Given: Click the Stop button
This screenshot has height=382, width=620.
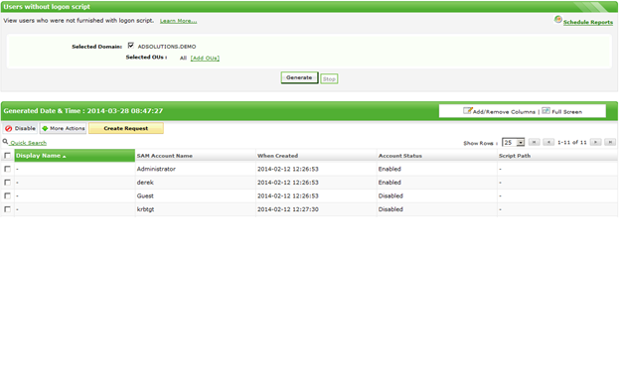Looking at the screenshot, I should point(329,79).
